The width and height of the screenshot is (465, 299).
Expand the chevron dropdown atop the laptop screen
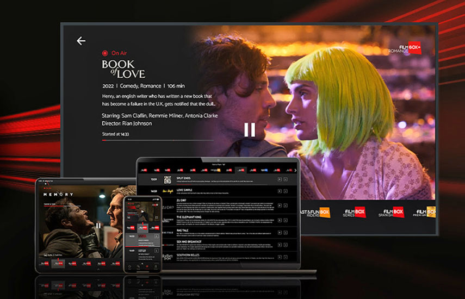pyautogui.click(x=224, y=165)
